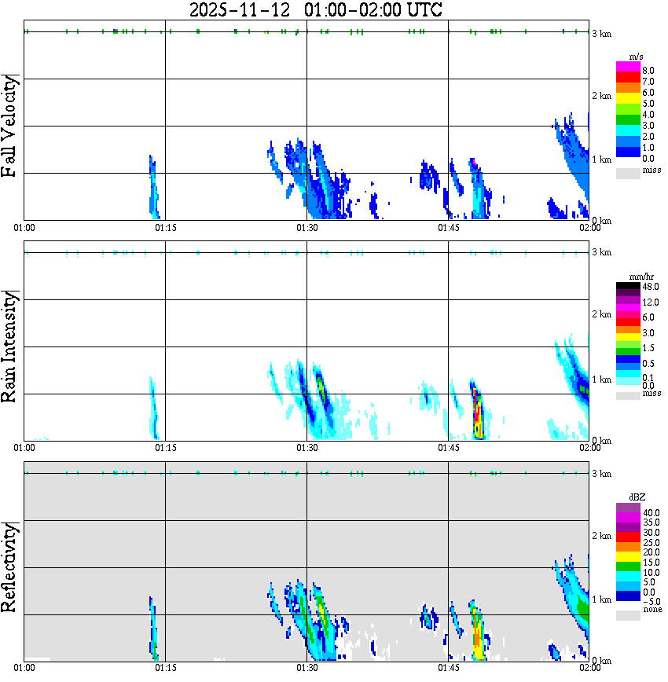
Task: Pick the gray "miss" swatch in Rain Intensity legend
Action: tap(628, 396)
